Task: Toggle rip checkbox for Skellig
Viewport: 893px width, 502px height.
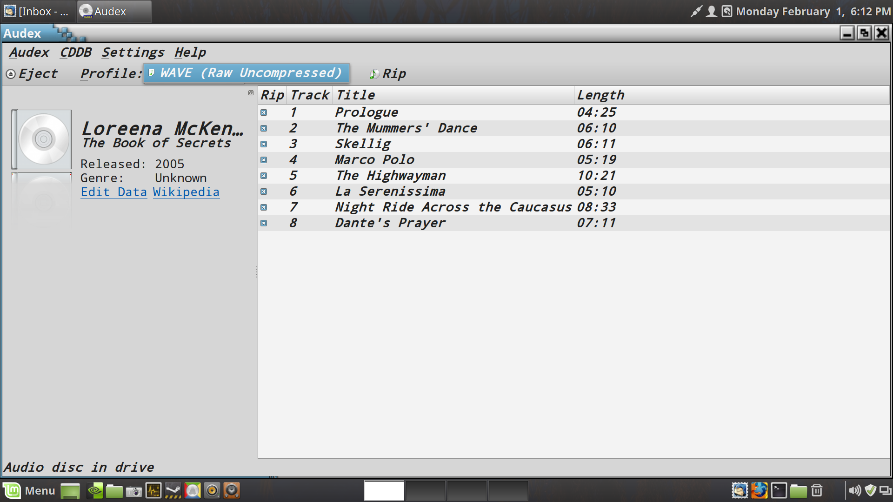Action: coord(264,144)
